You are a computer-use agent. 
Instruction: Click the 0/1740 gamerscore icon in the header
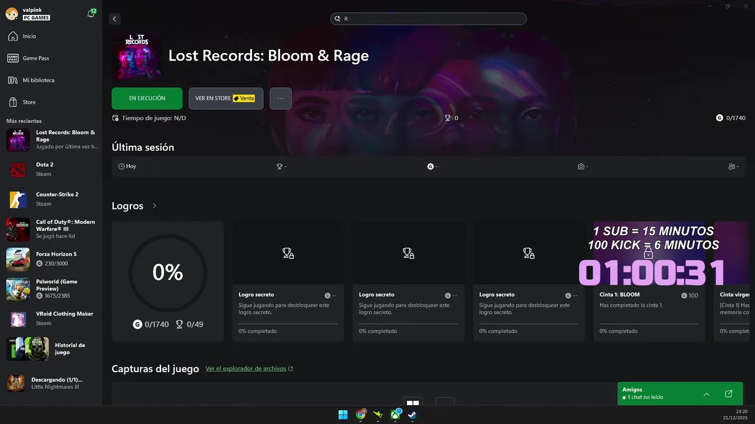[720, 118]
